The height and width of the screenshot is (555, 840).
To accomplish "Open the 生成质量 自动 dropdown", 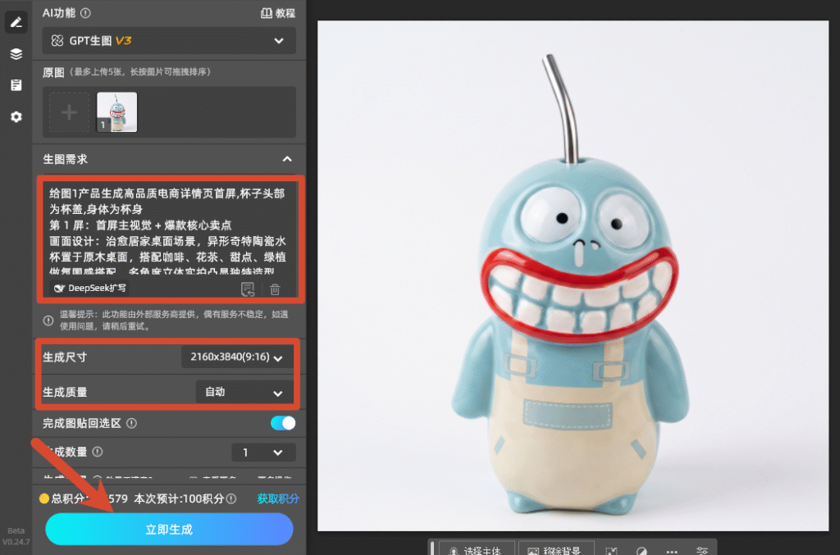I will (244, 393).
